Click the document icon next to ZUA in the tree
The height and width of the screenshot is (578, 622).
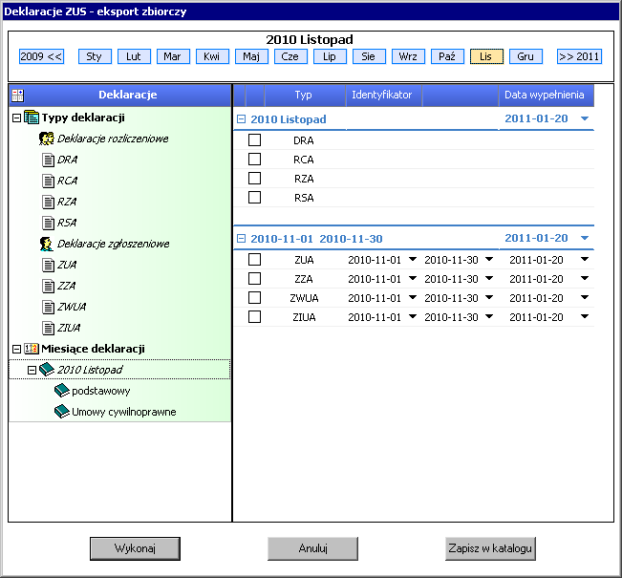point(48,265)
